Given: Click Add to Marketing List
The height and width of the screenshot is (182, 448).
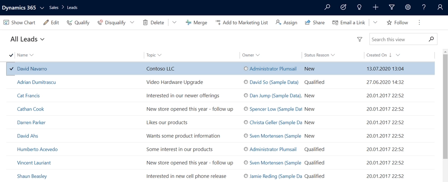Looking at the screenshot, I should point(241,22).
